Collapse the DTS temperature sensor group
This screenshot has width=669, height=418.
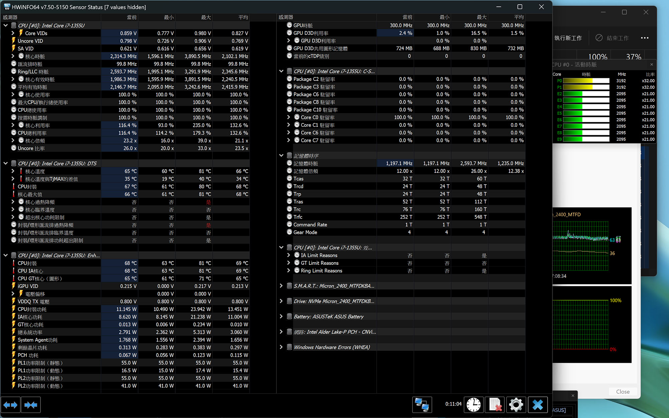point(6,164)
